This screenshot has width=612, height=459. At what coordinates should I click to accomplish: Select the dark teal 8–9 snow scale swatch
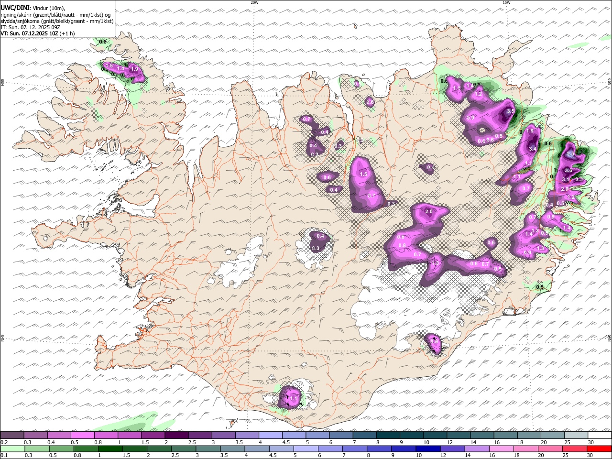pos(388,436)
